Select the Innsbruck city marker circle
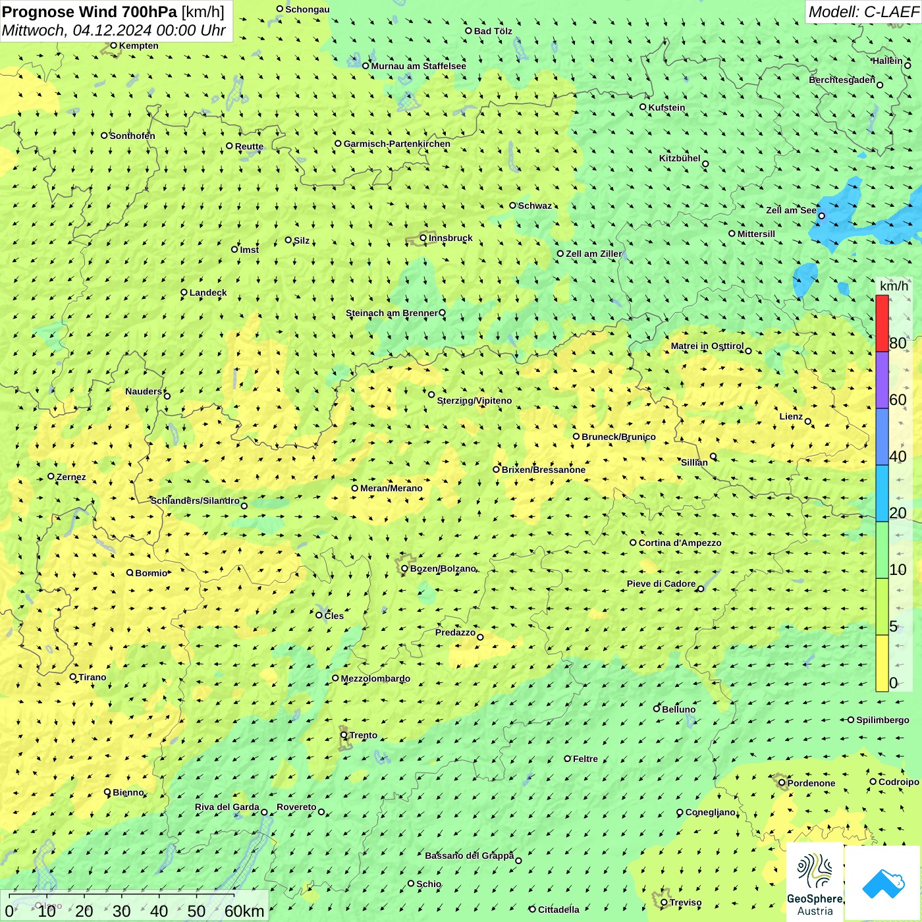 click(423, 238)
